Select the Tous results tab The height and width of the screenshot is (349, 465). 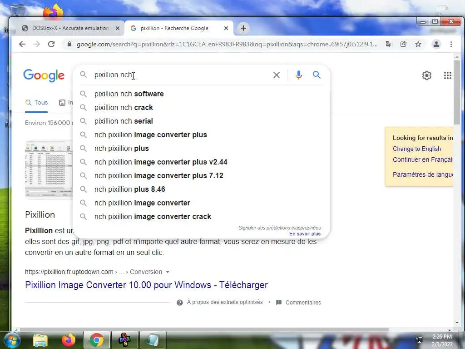pyautogui.click(x=36, y=102)
